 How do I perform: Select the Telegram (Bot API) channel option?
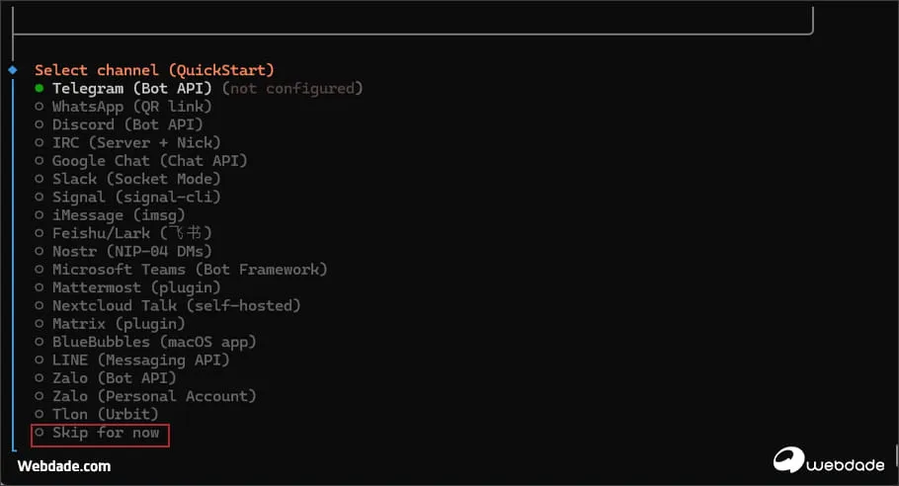(x=131, y=89)
